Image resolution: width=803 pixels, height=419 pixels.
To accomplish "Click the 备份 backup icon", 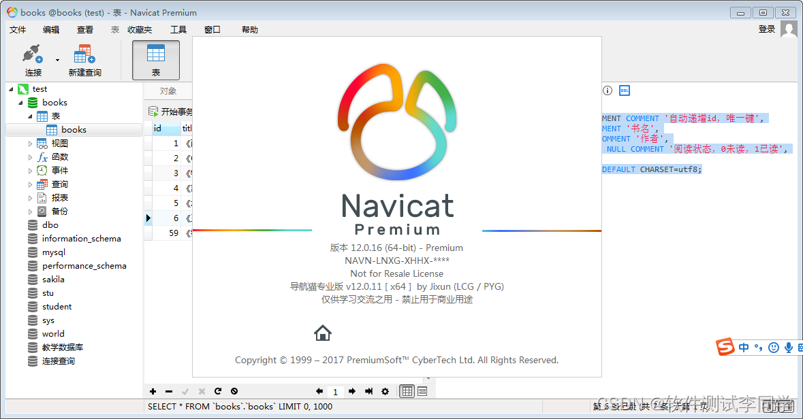I will (42, 212).
